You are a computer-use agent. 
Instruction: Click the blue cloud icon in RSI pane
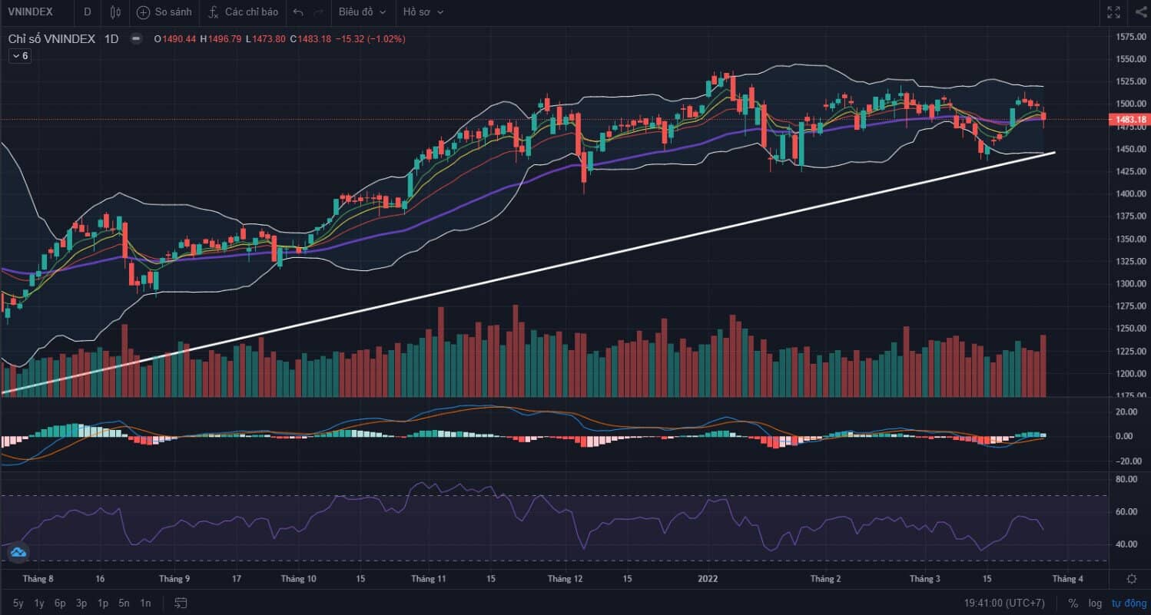coord(18,551)
